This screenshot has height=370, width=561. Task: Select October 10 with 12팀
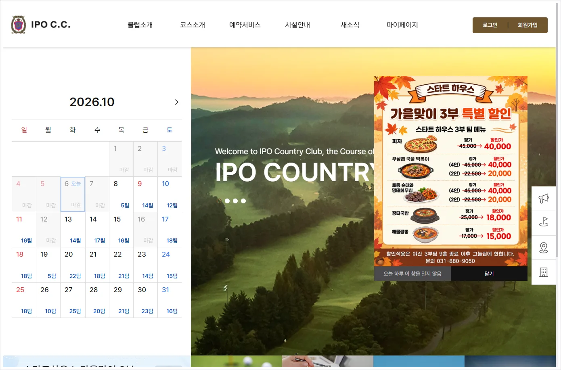170,194
